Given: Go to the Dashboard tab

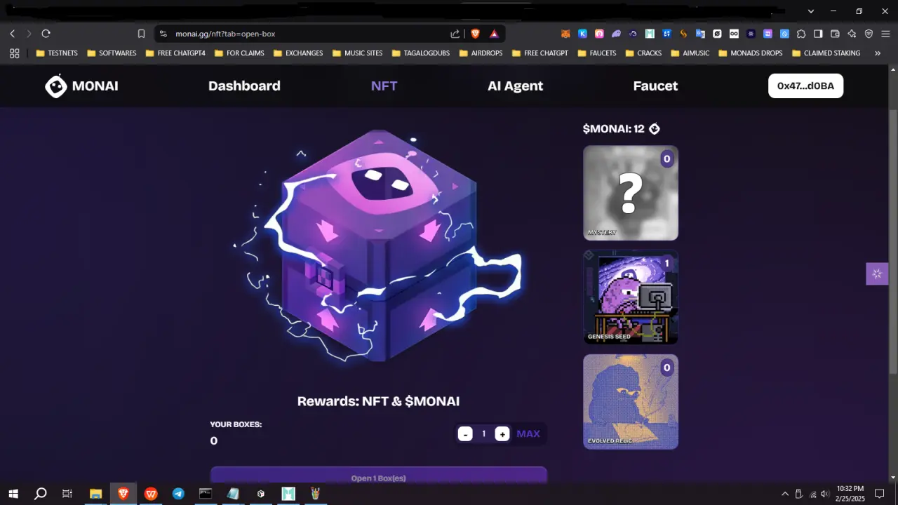Looking at the screenshot, I should pyautogui.click(x=244, y=86).
